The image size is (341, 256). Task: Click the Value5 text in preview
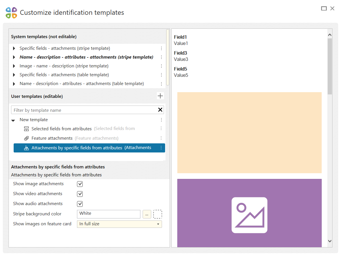(x=181, y=75)
